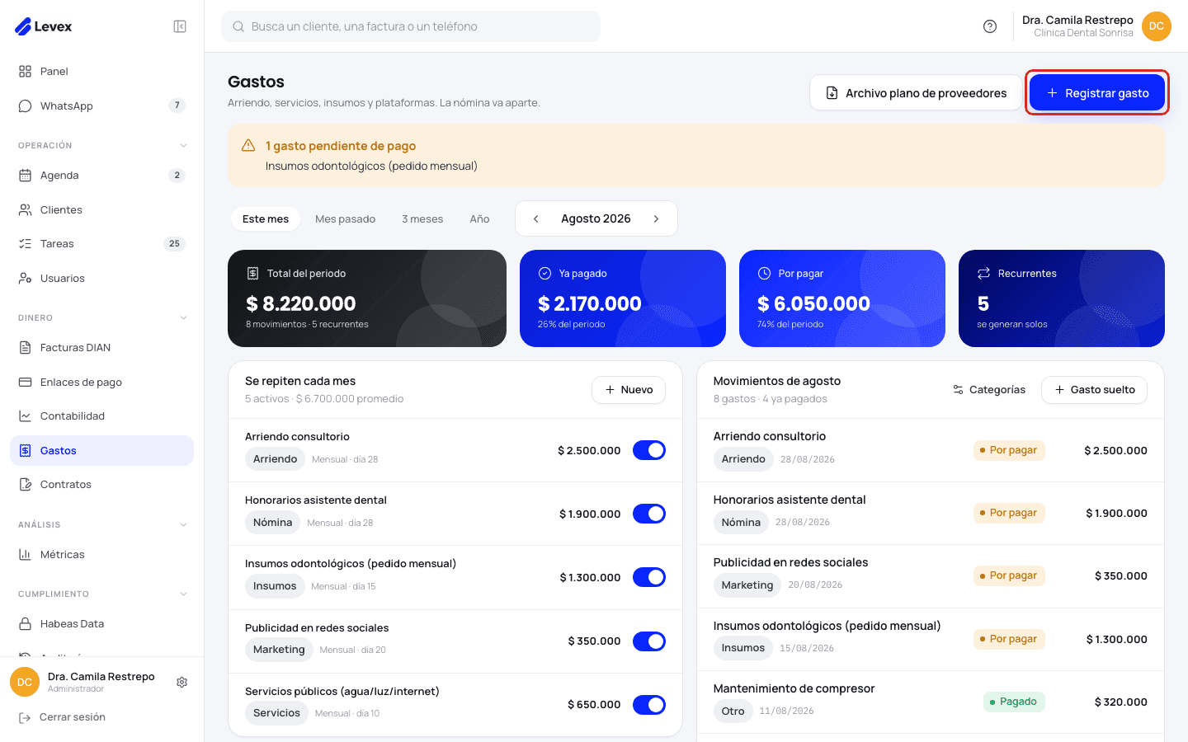This screenshot has height=742, width=1188.
Task: Open Habeas Data section
Action: pyautogui.click(x=101, y=624)
